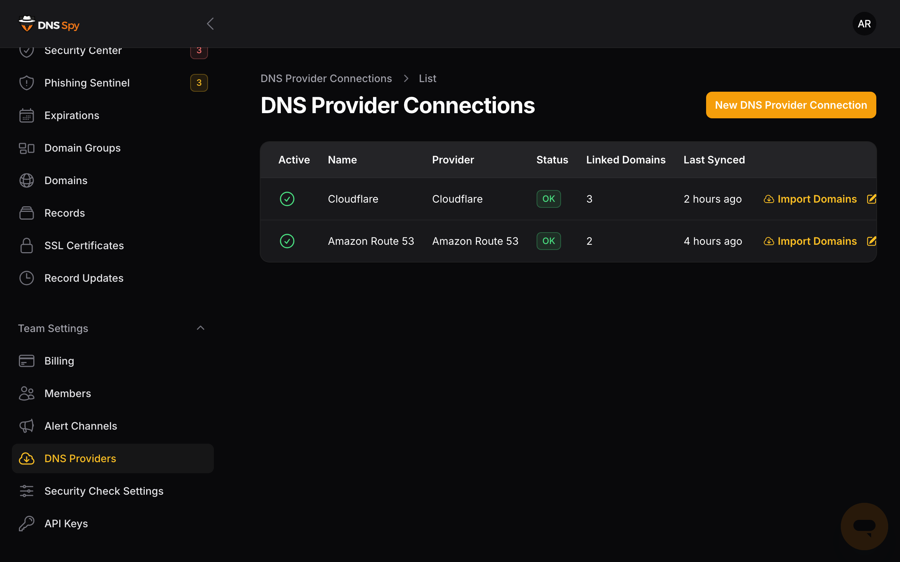Click the Records icon
900x562 pixels.
click(x=26, y=213)
